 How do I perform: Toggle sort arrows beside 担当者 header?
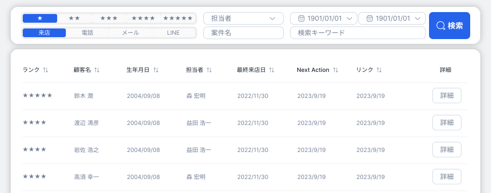pyautogui.click(x=209, y=70)
